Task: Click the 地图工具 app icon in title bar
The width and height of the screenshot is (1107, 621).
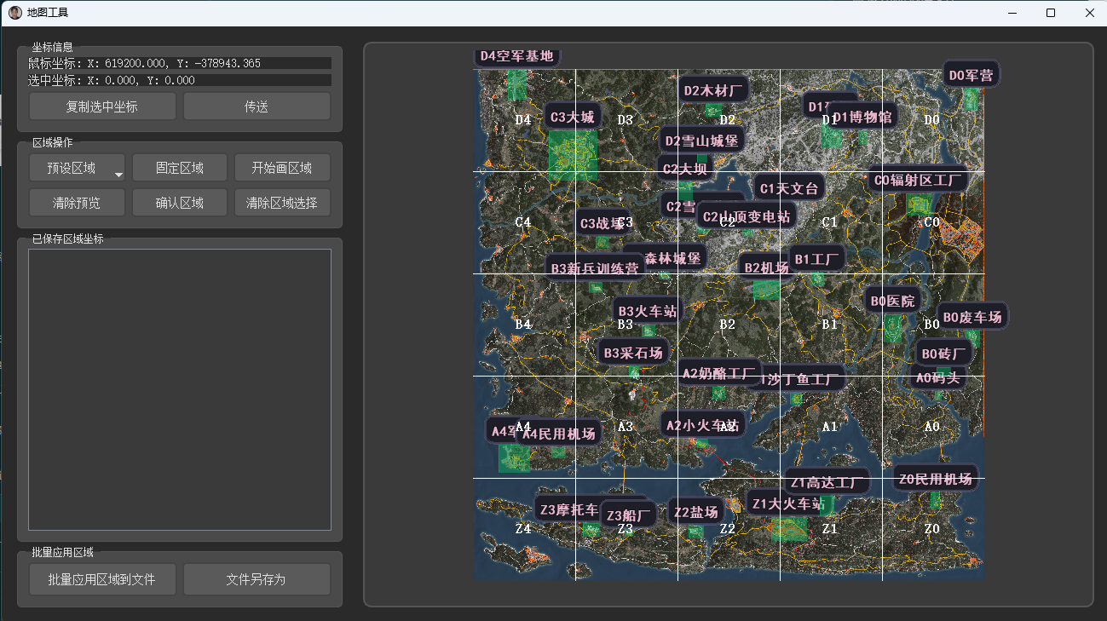Action: (14, 13)
